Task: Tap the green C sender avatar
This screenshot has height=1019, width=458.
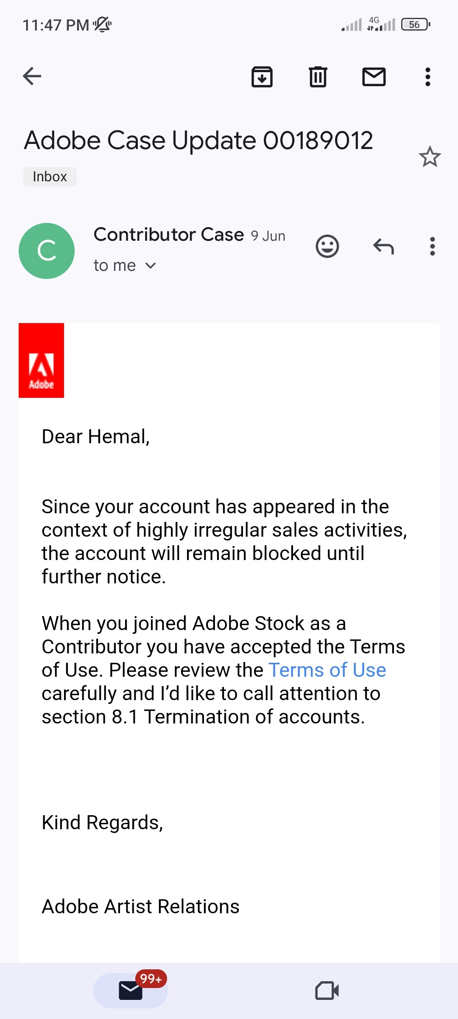Action: [x=47, y=251]
